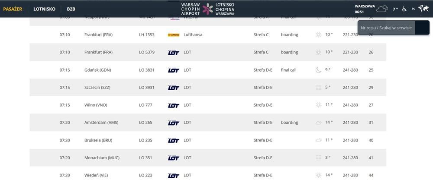Image resolution: width=433 pixels, height=183 pixels.
Task: Click sun weather icon for Wilno
Action: (319, 105)
